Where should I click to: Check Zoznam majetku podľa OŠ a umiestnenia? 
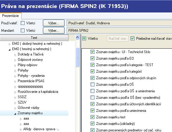point(92,91)
